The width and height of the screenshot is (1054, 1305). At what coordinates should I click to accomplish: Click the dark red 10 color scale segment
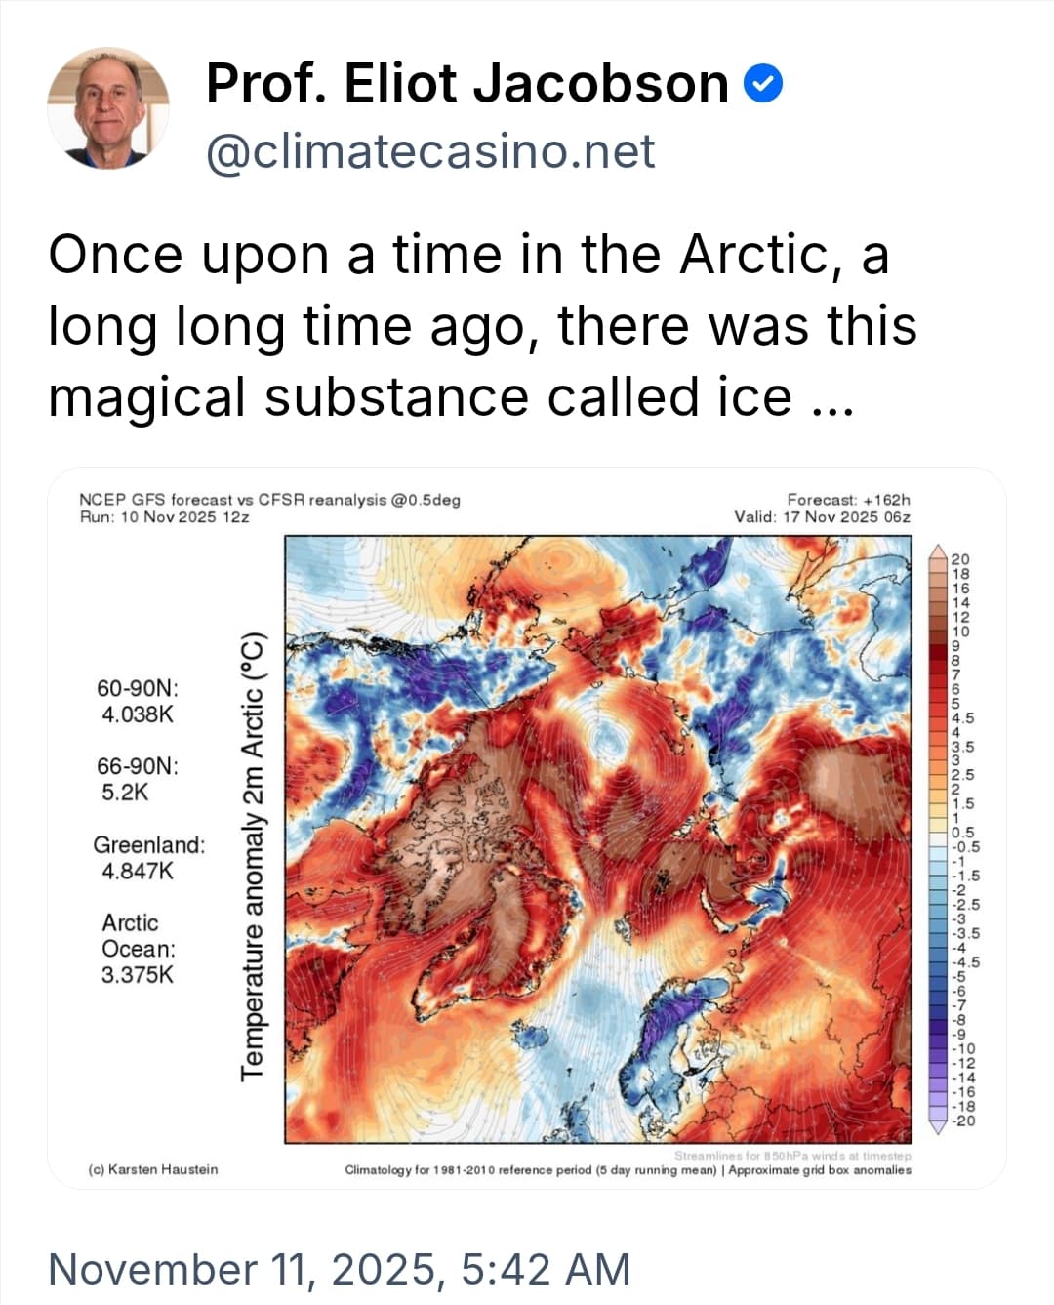point(940,632)
